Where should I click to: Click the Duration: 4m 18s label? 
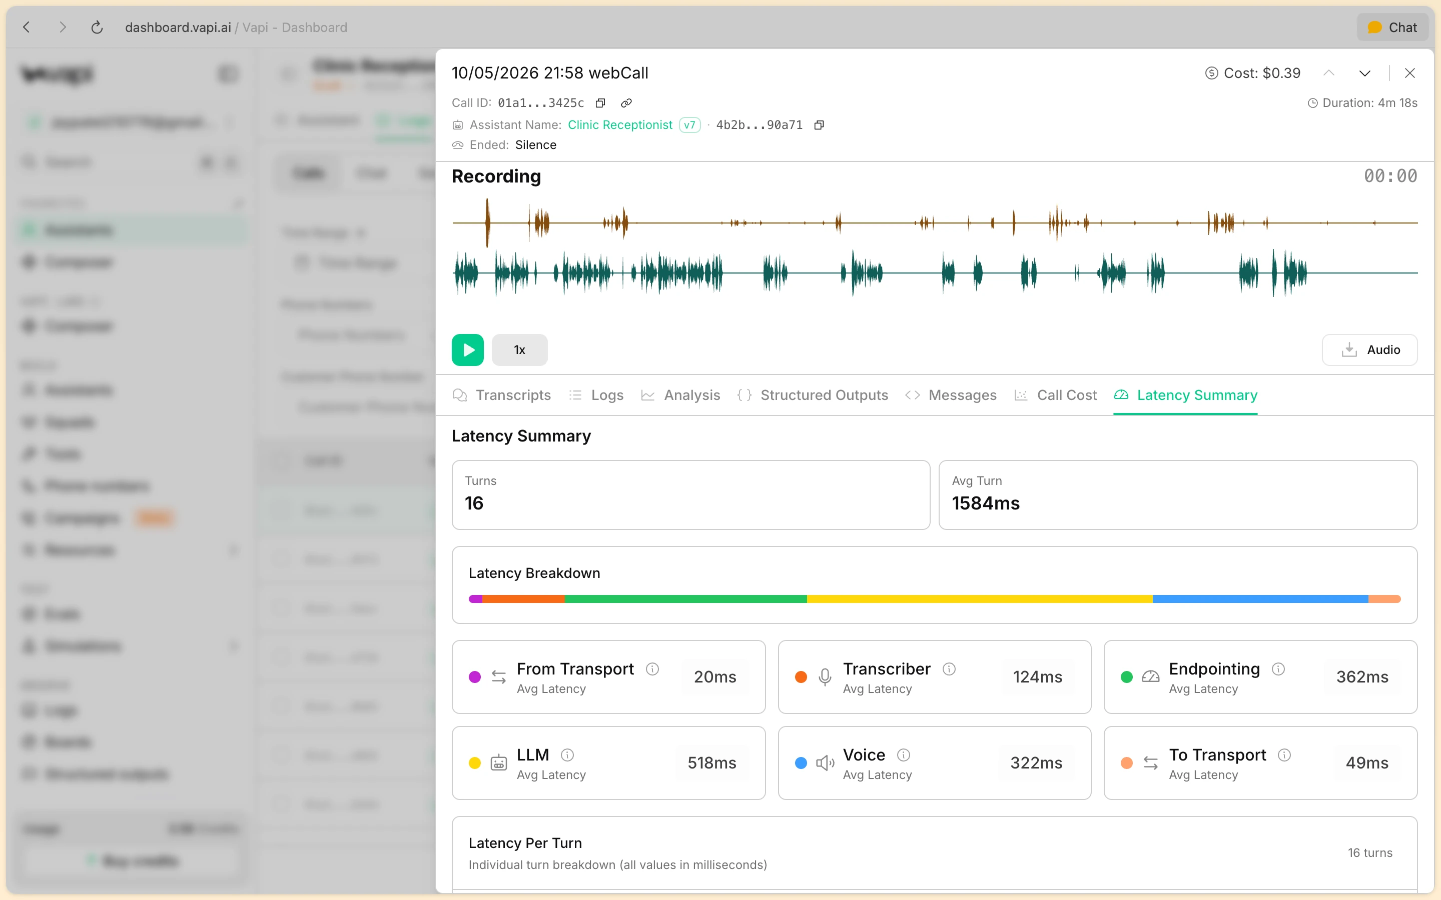1362,103
